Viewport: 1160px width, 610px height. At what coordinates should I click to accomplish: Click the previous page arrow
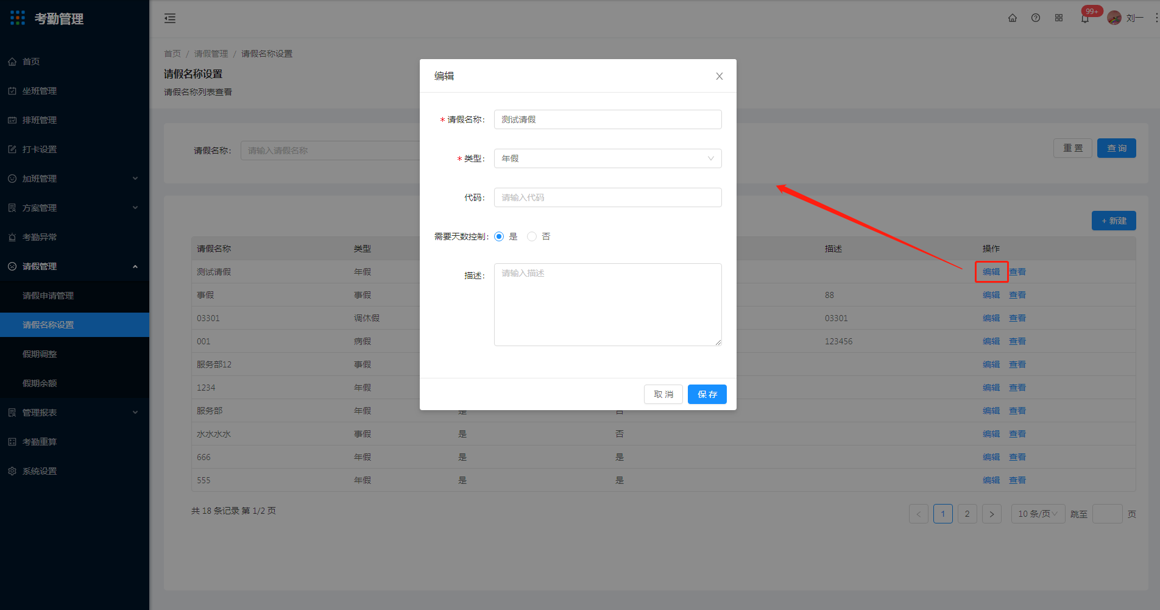[x=918, y=514]
